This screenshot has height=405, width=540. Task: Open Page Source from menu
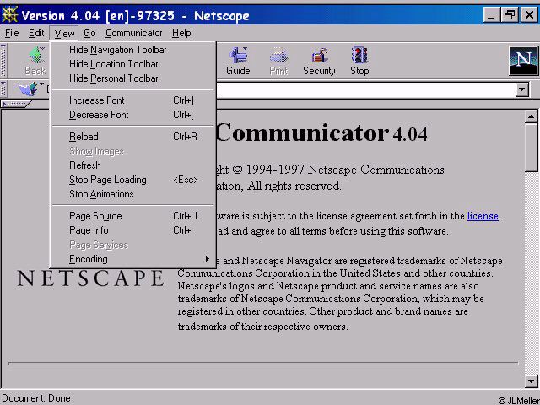[133, 216]
